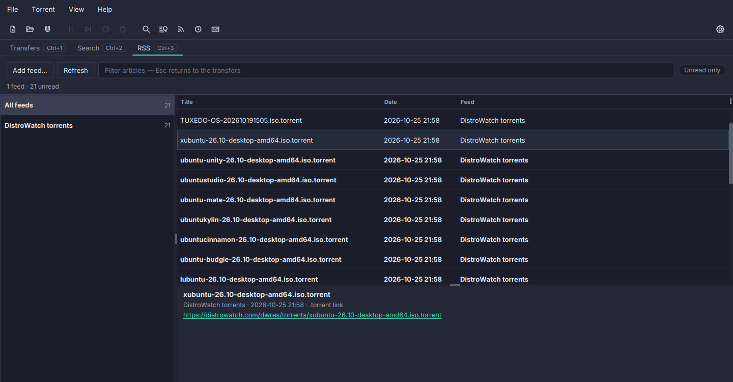Open settings via the gear icon
This screenshot has height=382, width=733.
click(720, 29)
